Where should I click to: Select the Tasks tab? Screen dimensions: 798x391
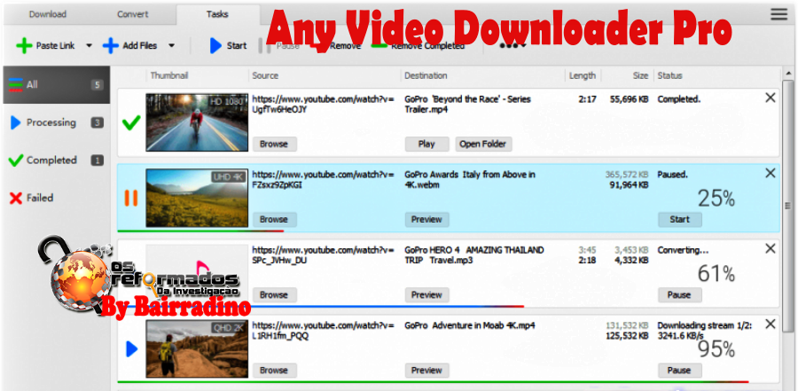(x=217, y=14)
